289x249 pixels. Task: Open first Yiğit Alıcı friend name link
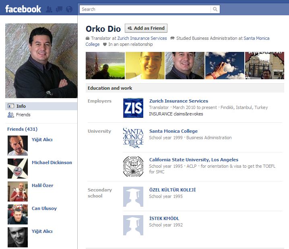(42, 140)
